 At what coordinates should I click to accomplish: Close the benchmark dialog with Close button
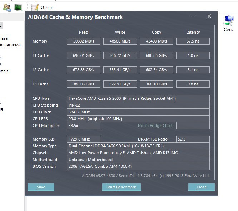[x=202, y=187]
